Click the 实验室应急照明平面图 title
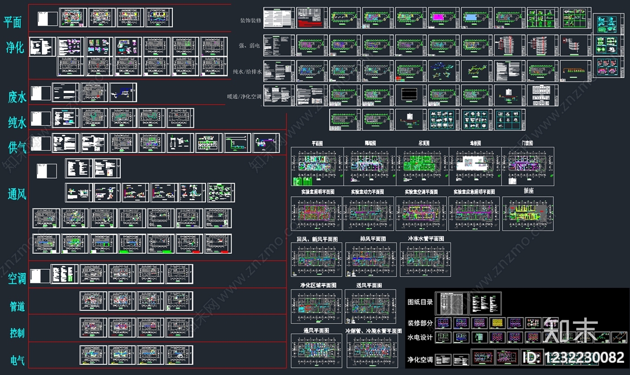 point(474,192)
